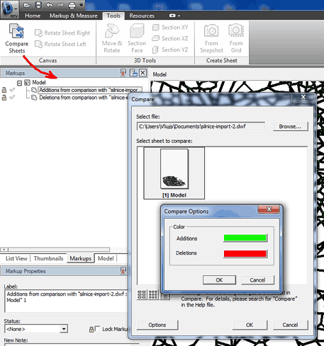
Task: Click Browse... to select a file
Action: pyautogui.click(x=291, y=127)
